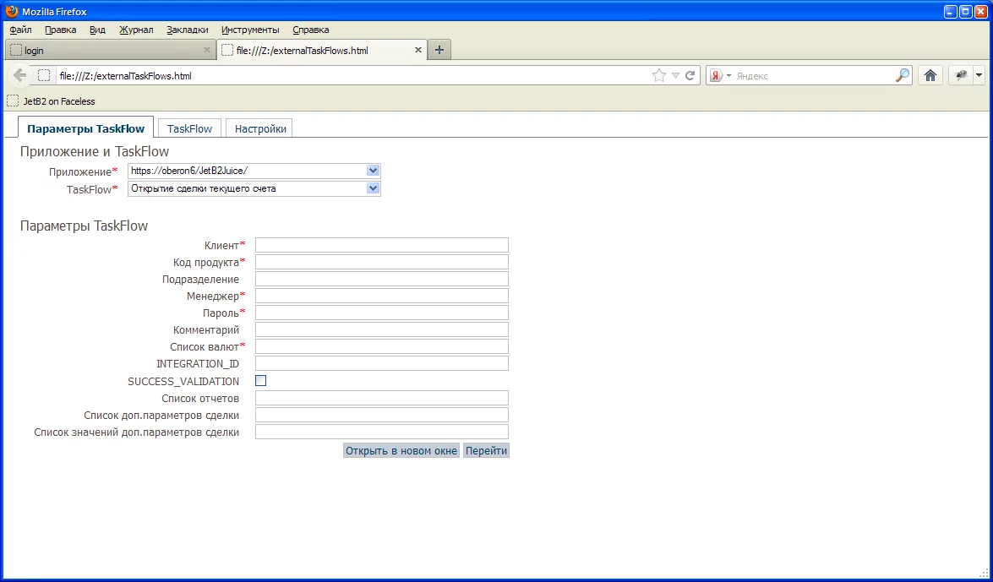
Task: Go back using the browser back arrow
Action: (19, 75)
